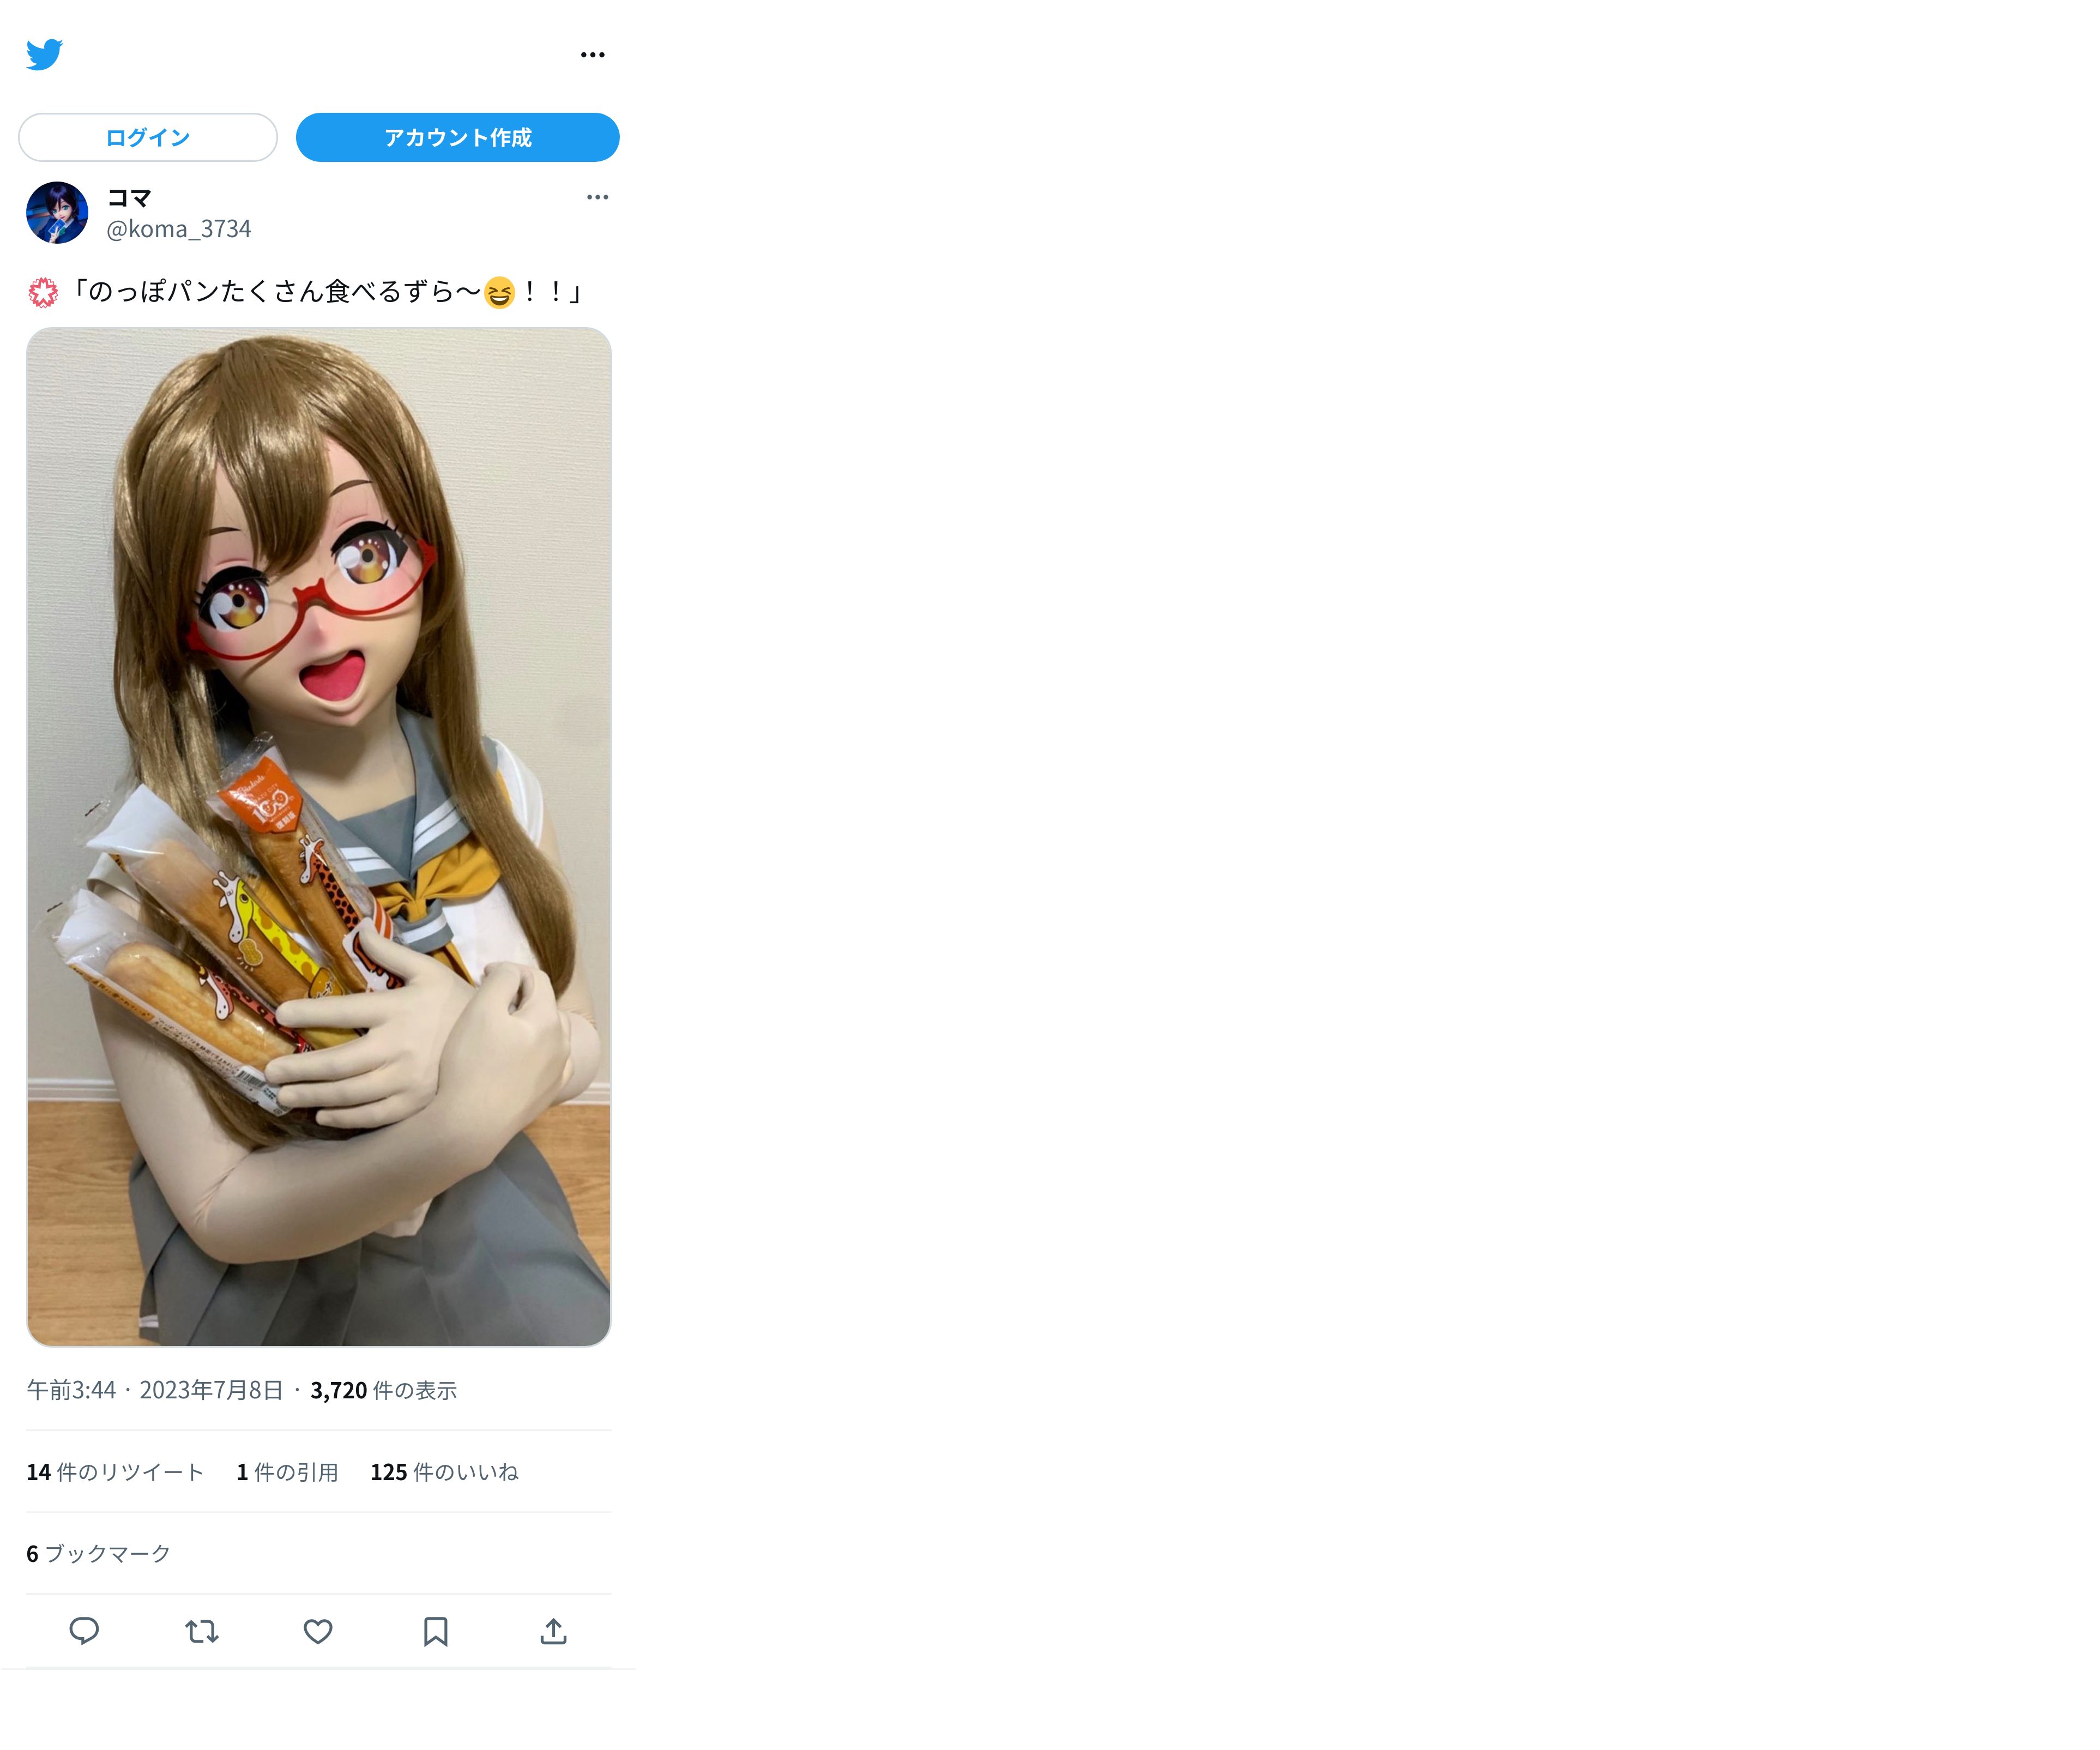Screen dimensions: 2100x1750
Task: View the 125 件のいいね likes list
Action: [444, 1472]
